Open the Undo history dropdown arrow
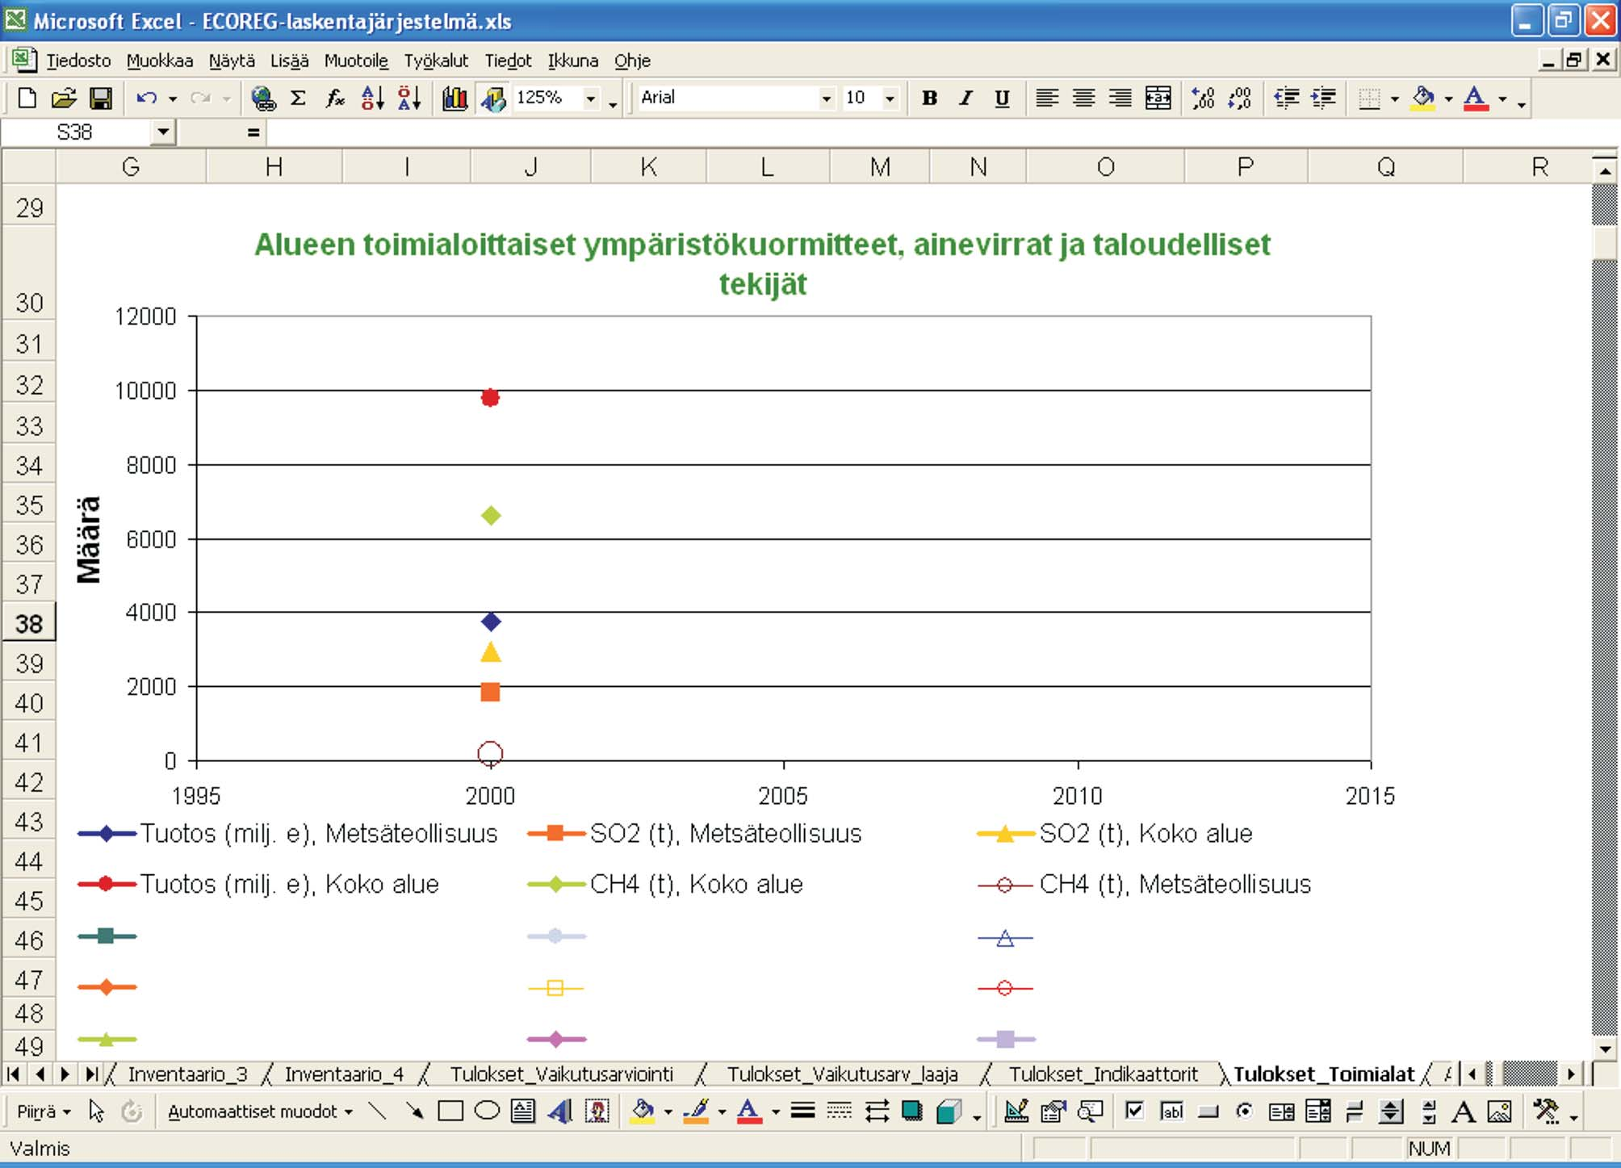 pos(172,99)
